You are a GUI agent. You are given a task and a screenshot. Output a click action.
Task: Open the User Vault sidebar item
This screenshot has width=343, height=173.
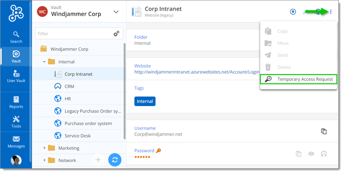[16, 76]
